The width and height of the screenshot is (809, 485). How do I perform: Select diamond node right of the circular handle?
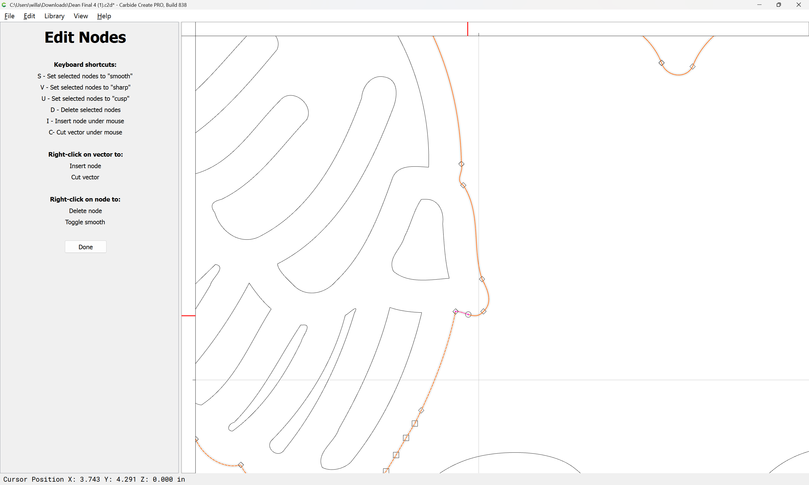click(483, 312)
